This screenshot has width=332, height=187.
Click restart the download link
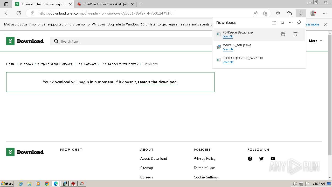pyautogui.click(x=158, y=82)
